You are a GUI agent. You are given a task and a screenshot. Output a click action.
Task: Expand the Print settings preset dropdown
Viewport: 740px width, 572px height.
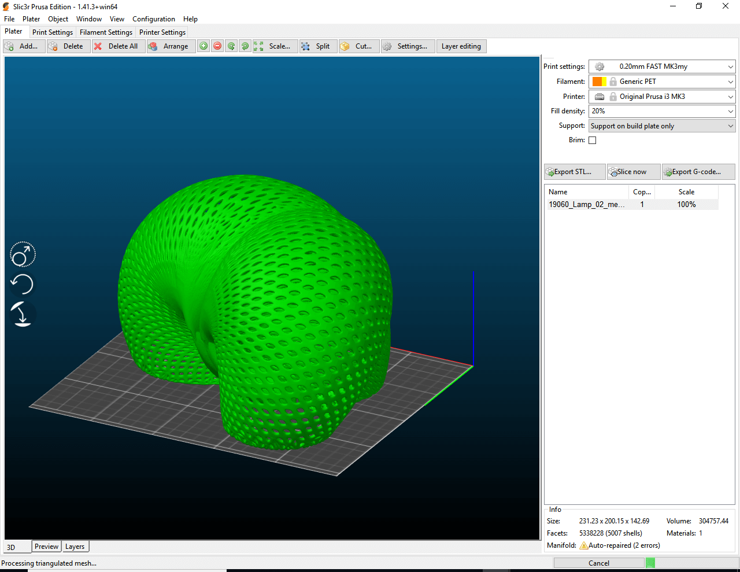[730, 67]
